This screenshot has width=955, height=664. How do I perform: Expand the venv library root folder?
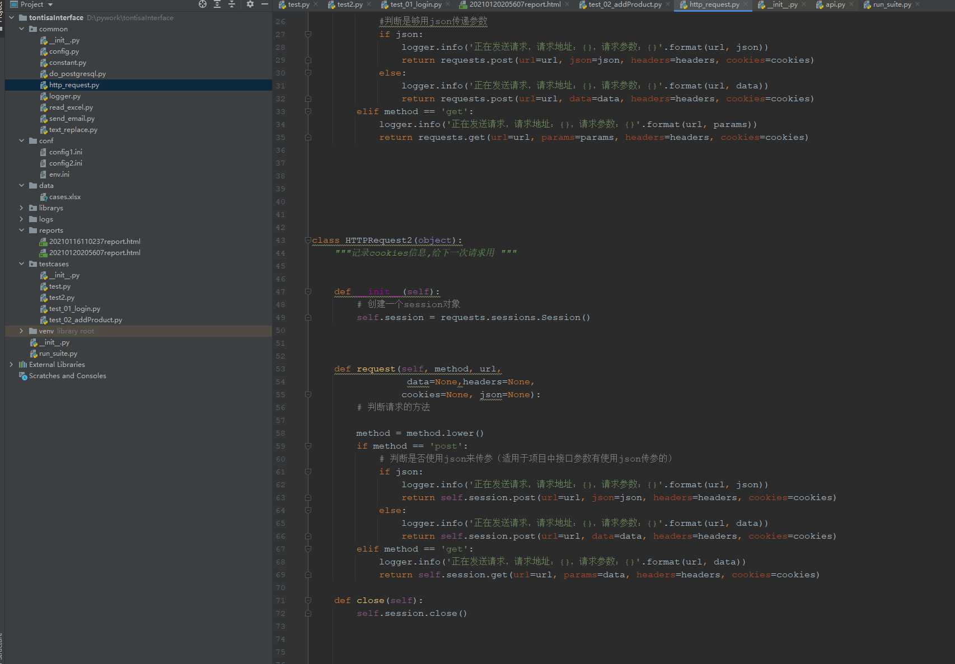22,331
